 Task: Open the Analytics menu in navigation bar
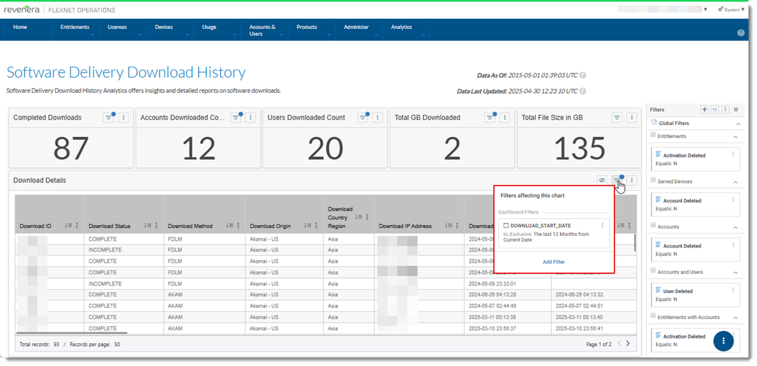point(402,28)
